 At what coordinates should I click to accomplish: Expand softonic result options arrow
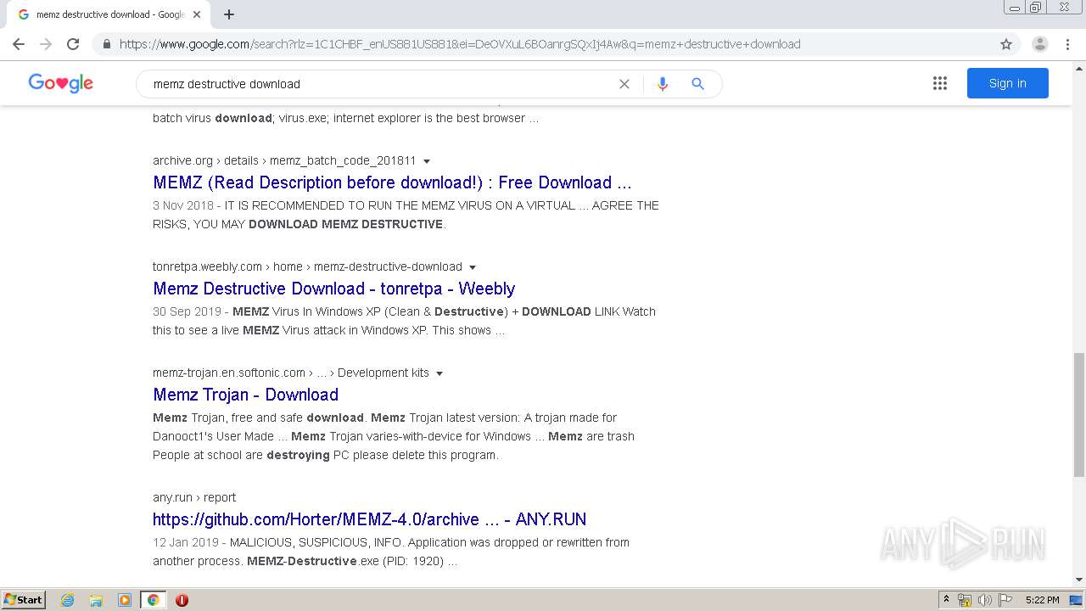[x=439, y=373]
